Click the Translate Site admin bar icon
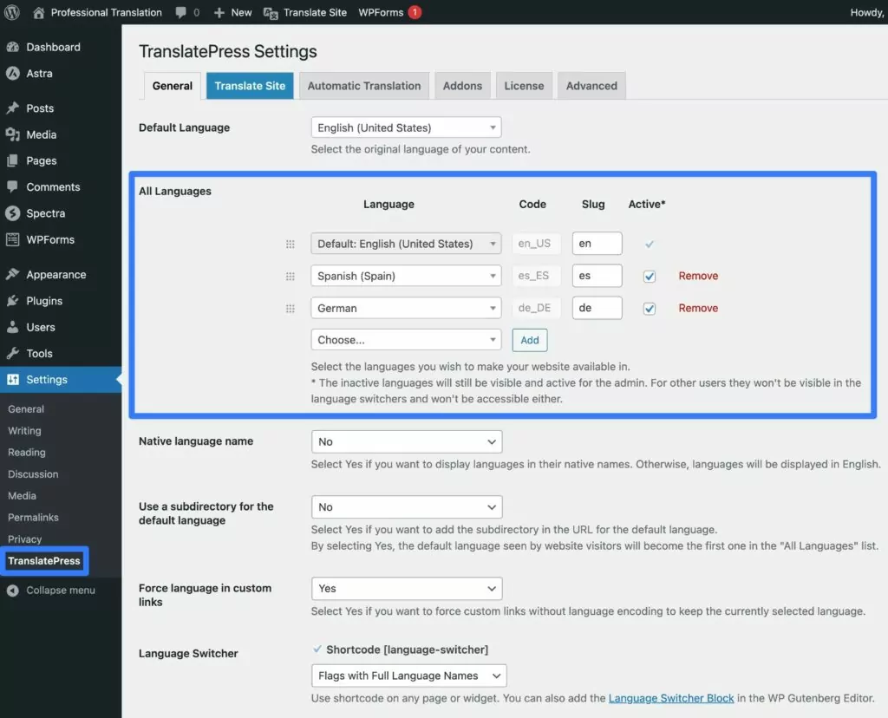 click(271, 13)
